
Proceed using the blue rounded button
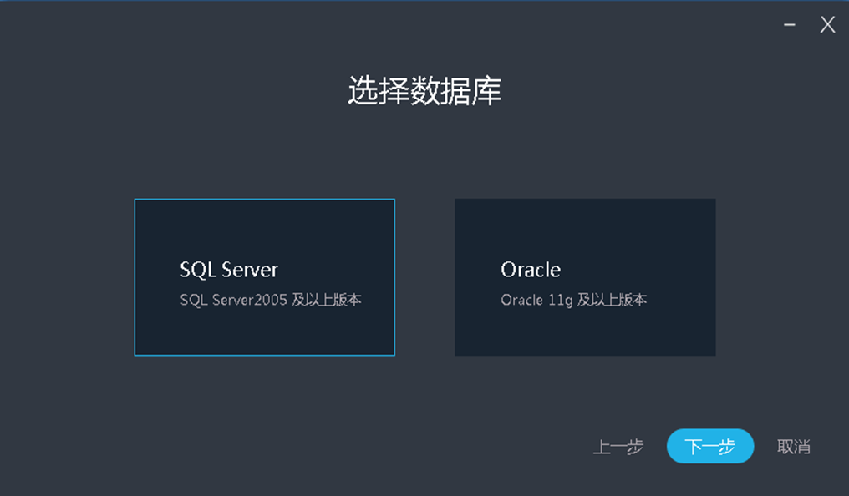710,447
